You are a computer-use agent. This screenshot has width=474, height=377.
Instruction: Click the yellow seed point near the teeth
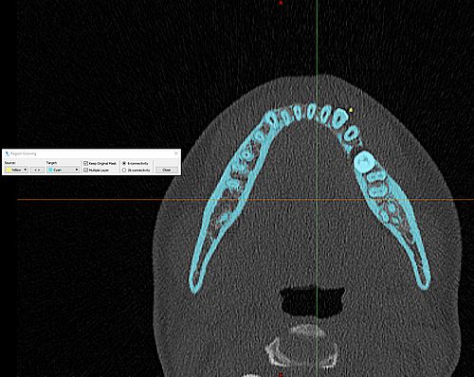tap(351, 110)
